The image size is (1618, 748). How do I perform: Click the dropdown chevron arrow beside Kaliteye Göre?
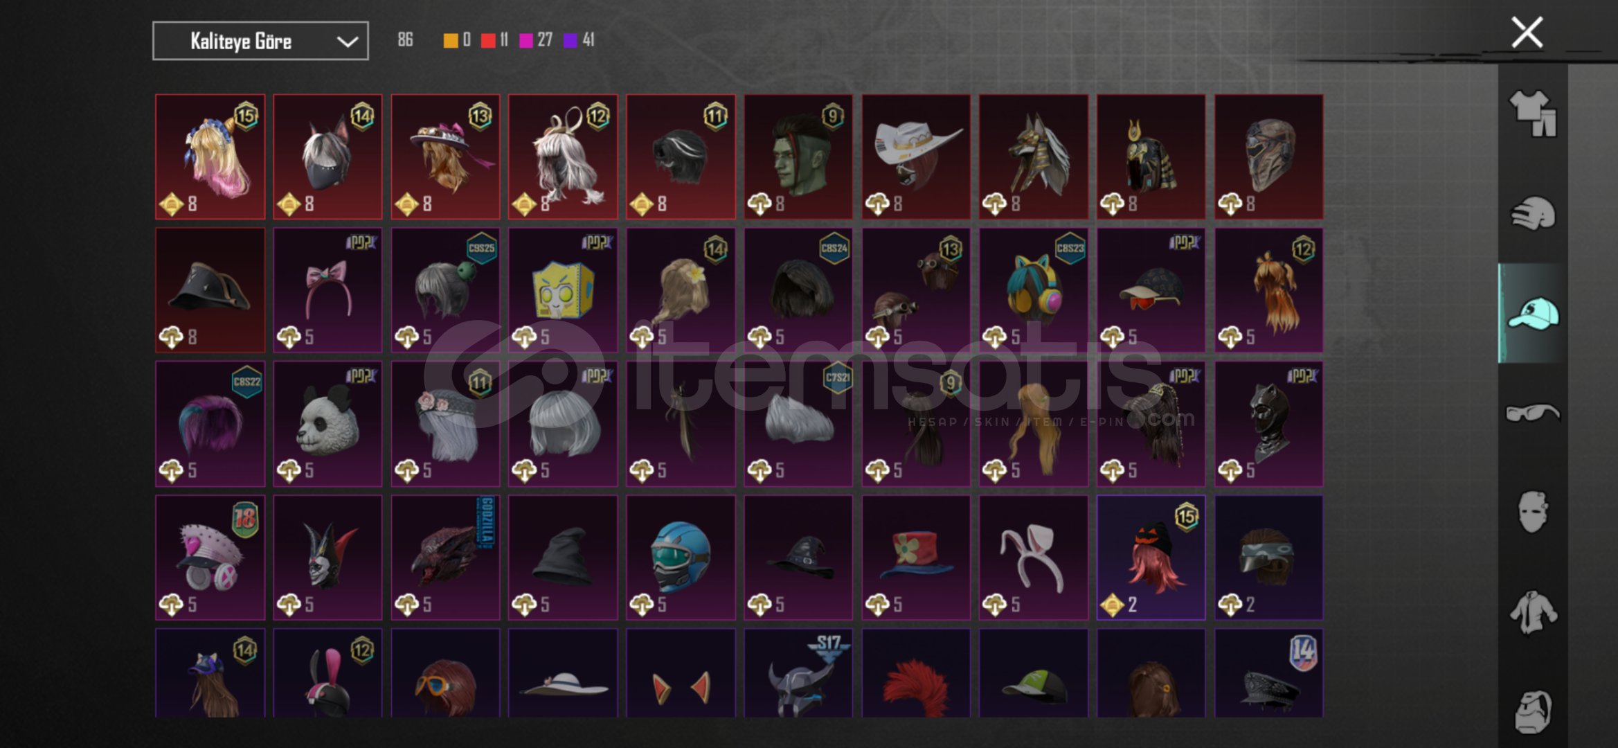coord(347,42)
